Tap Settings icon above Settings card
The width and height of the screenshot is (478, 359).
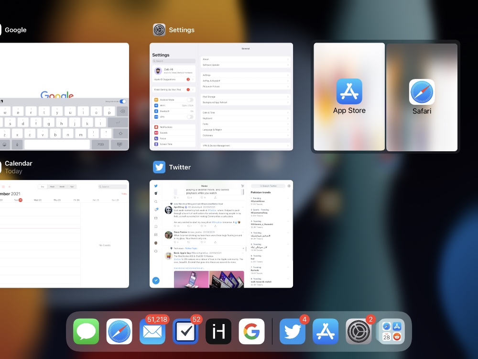click(159, 30)
